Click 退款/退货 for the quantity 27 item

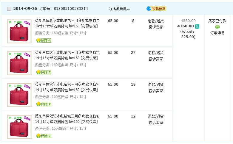pyautogui.click(x=156, y=53)
